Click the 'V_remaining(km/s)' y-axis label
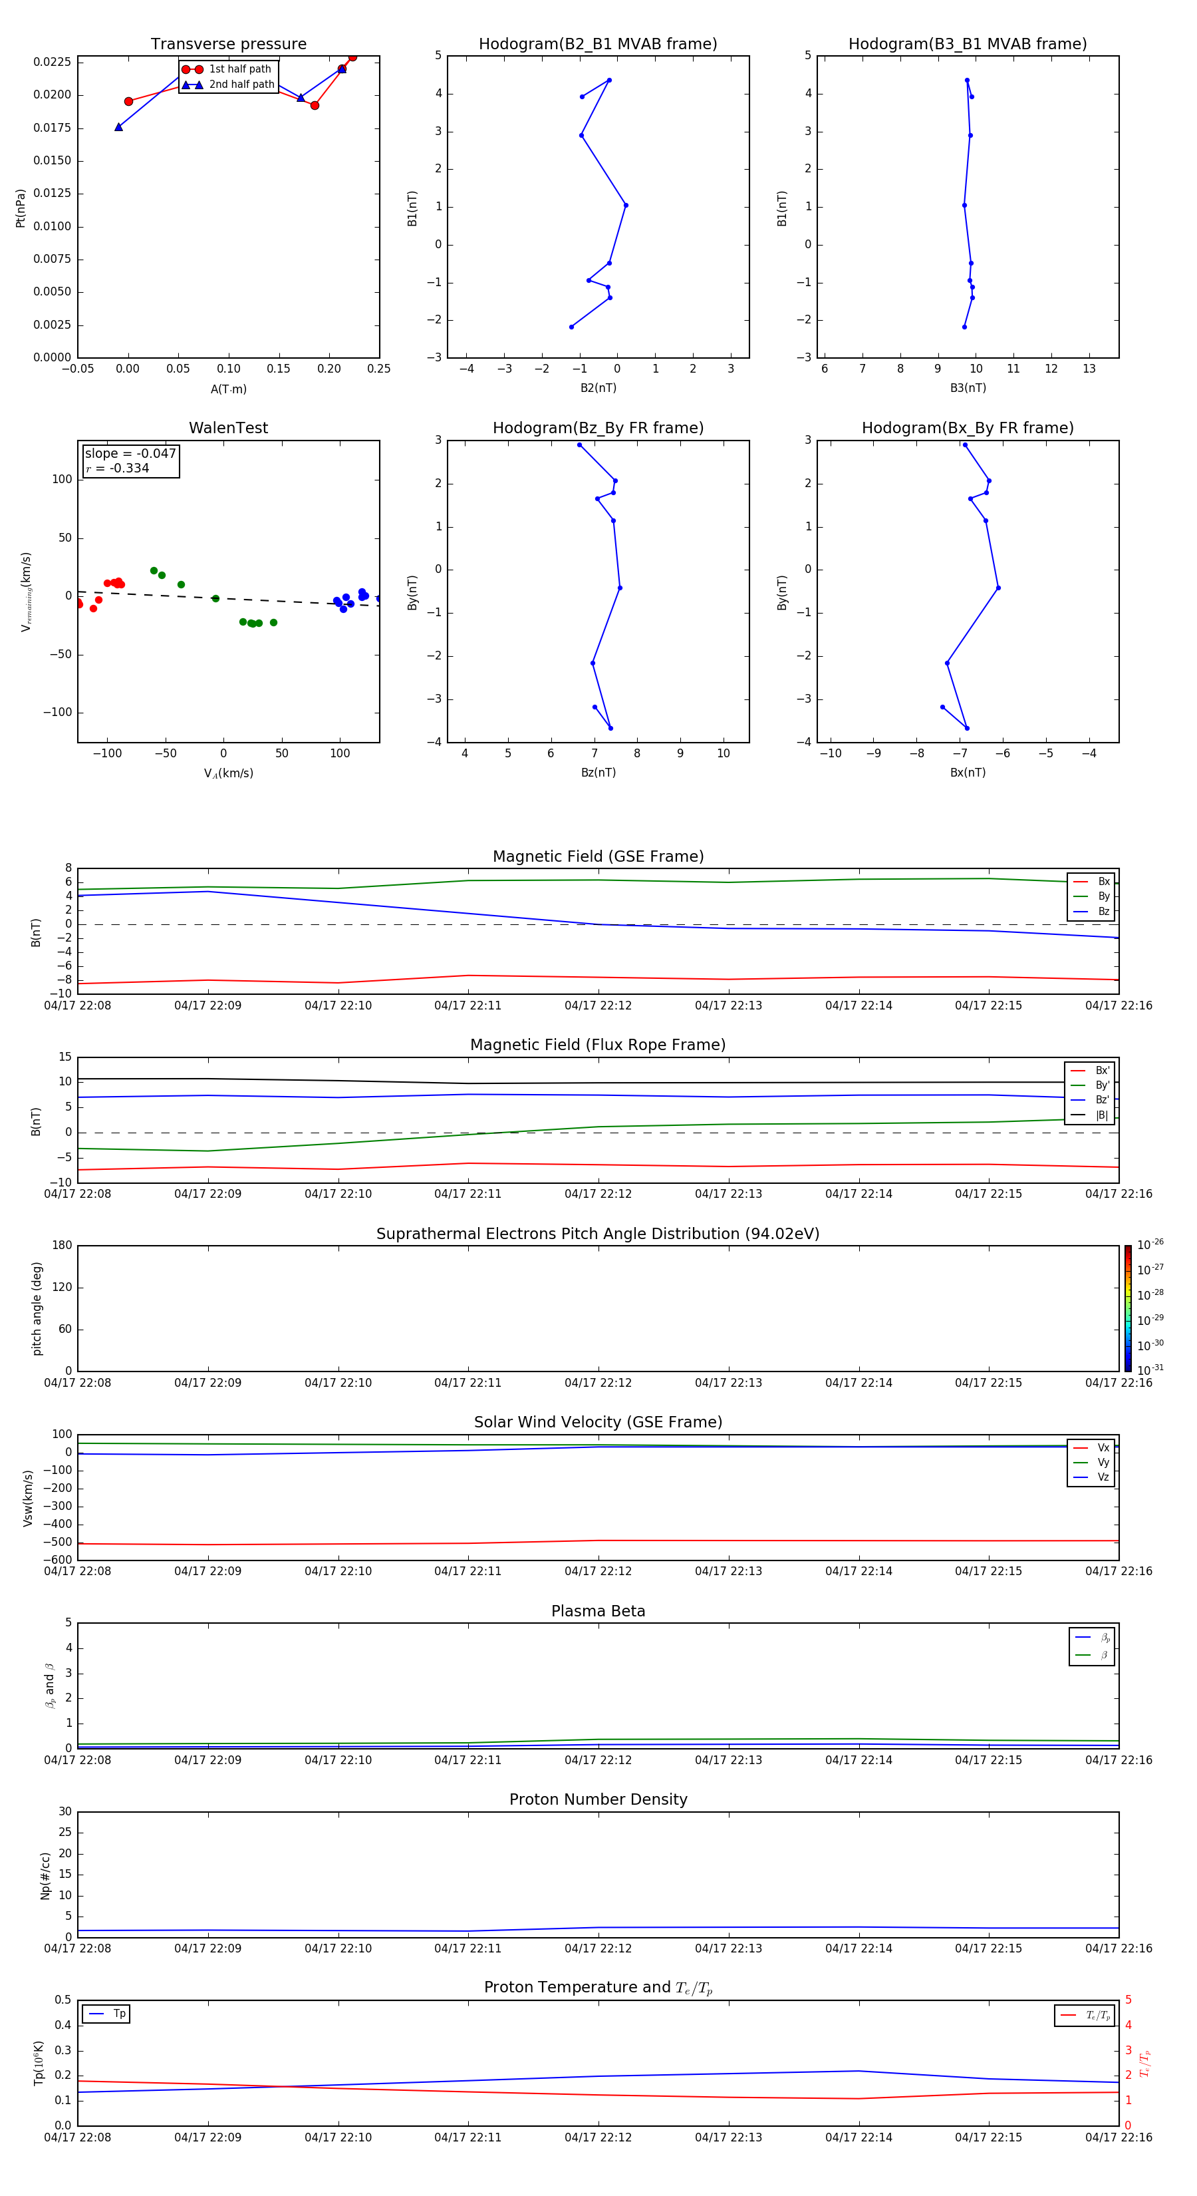This screenshot has width=1197, height=2196. pos(27,592)
